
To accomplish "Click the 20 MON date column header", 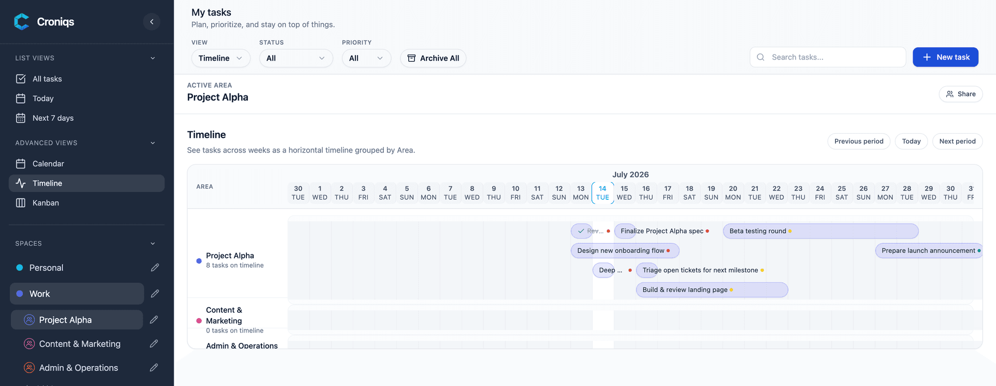I will 733,193.
